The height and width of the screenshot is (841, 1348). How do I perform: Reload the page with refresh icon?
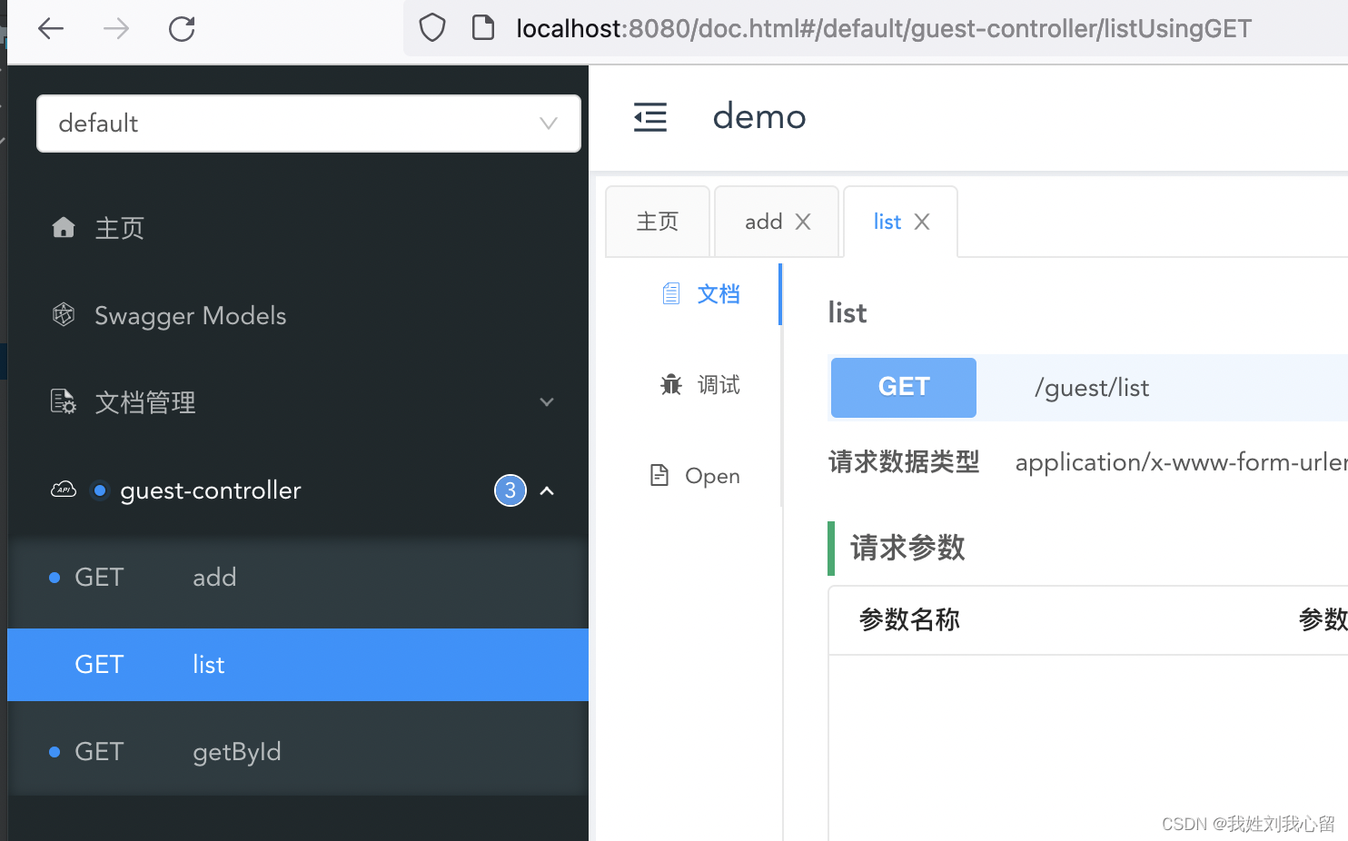[x=182, y=29]
